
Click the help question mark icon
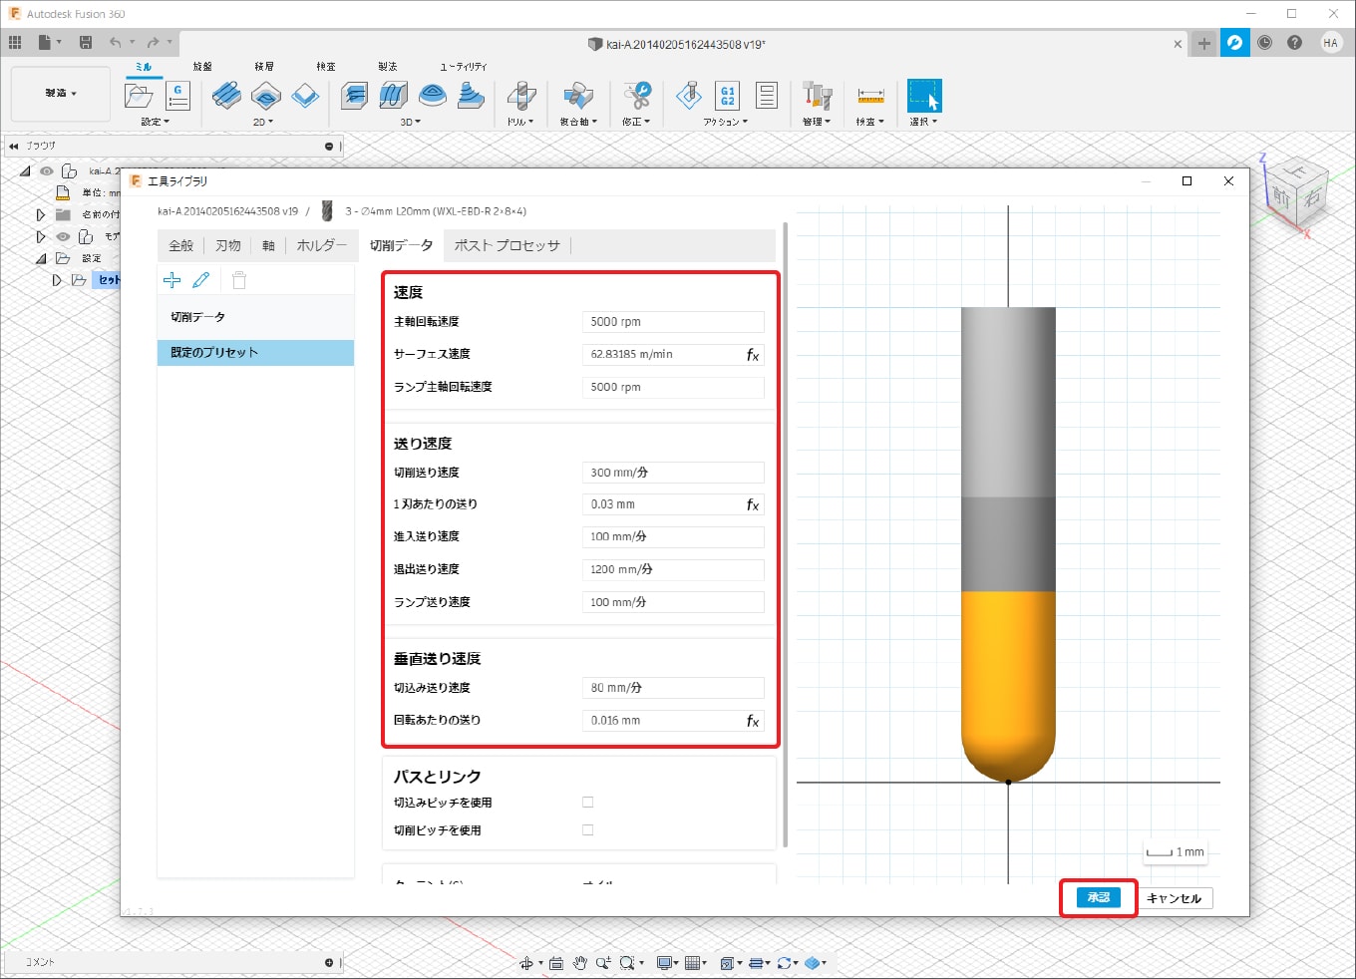point(1294,42)
